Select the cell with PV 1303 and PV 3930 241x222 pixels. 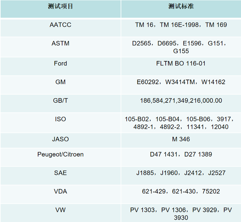pyautogui.click(x=181, y=214)
